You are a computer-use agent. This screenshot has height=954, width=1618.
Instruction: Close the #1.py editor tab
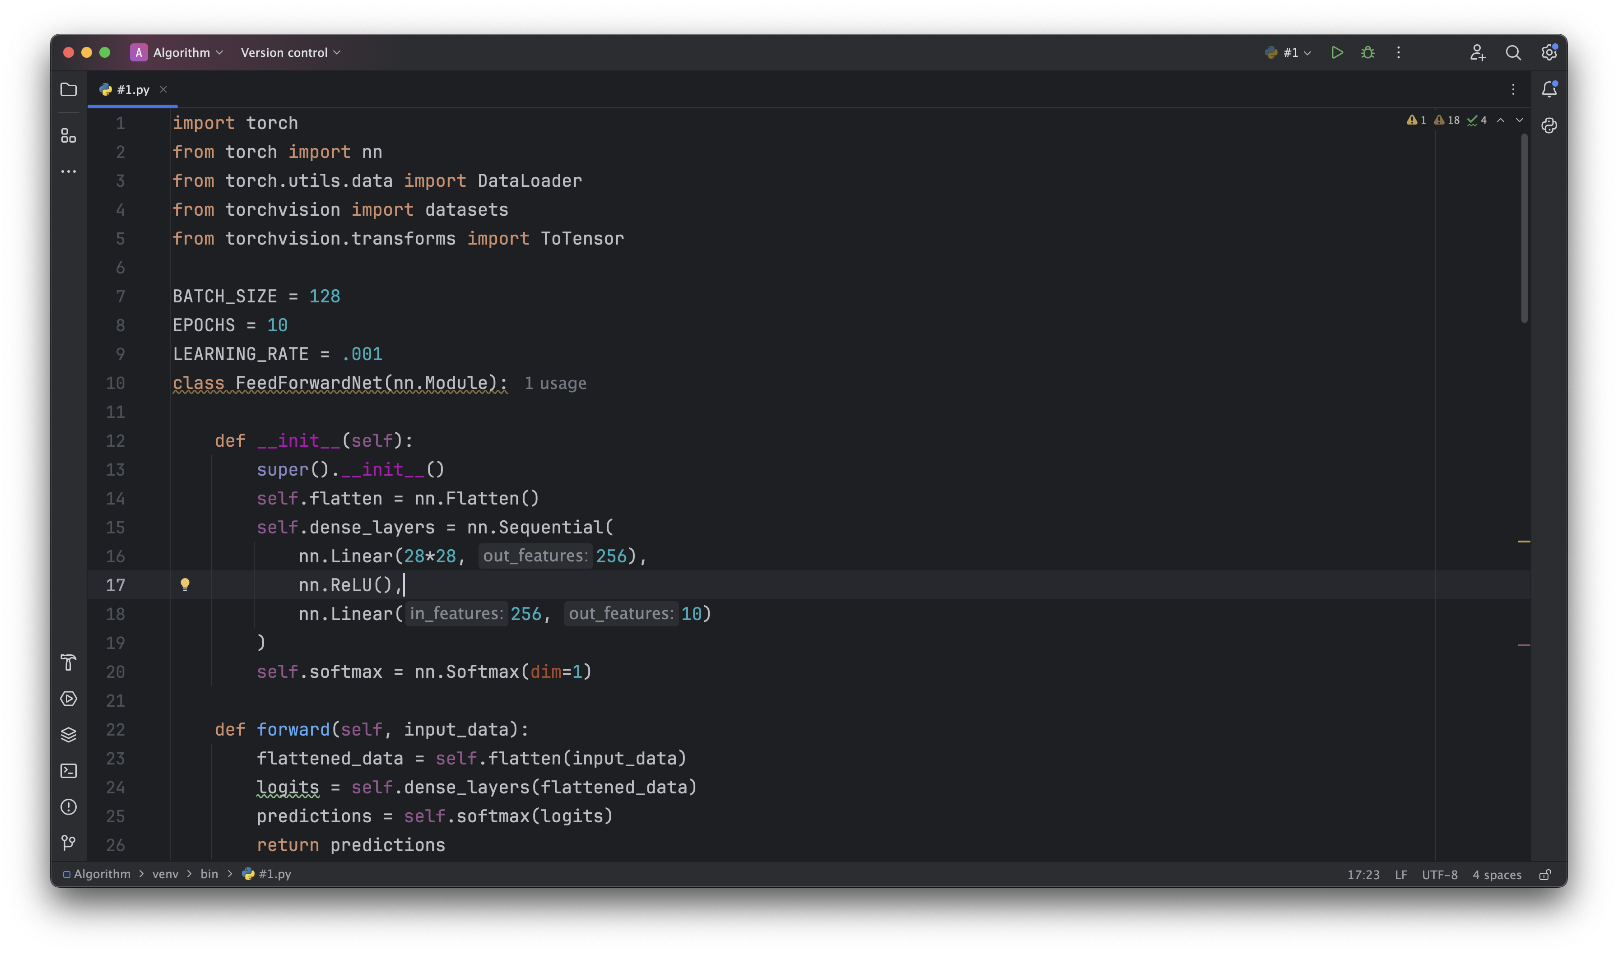pyautogui.click(x=163, y=89)
